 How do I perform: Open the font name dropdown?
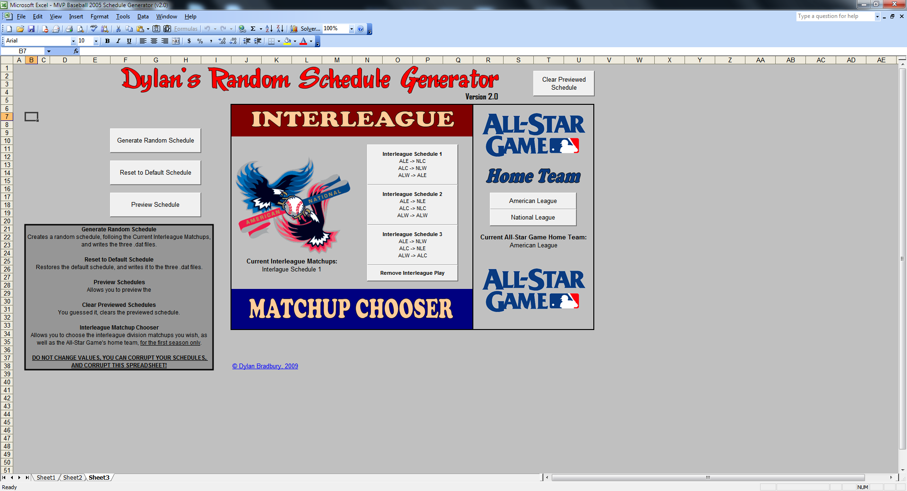pyautogui.click(x=73, y=41)
